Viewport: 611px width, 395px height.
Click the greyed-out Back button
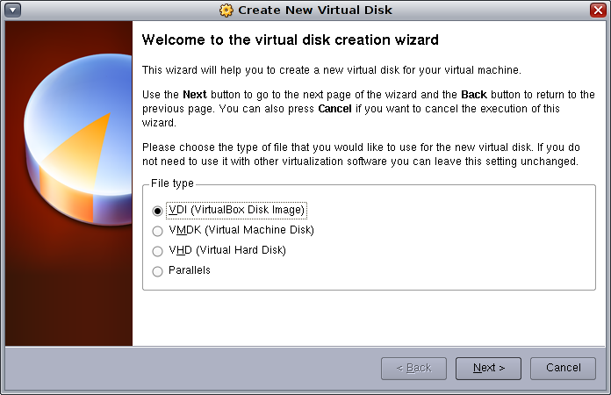coord(413,368)
